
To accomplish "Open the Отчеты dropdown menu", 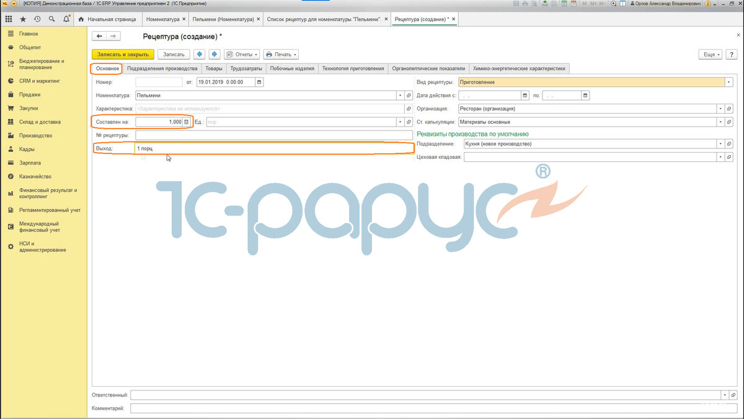I will point(242,55).
